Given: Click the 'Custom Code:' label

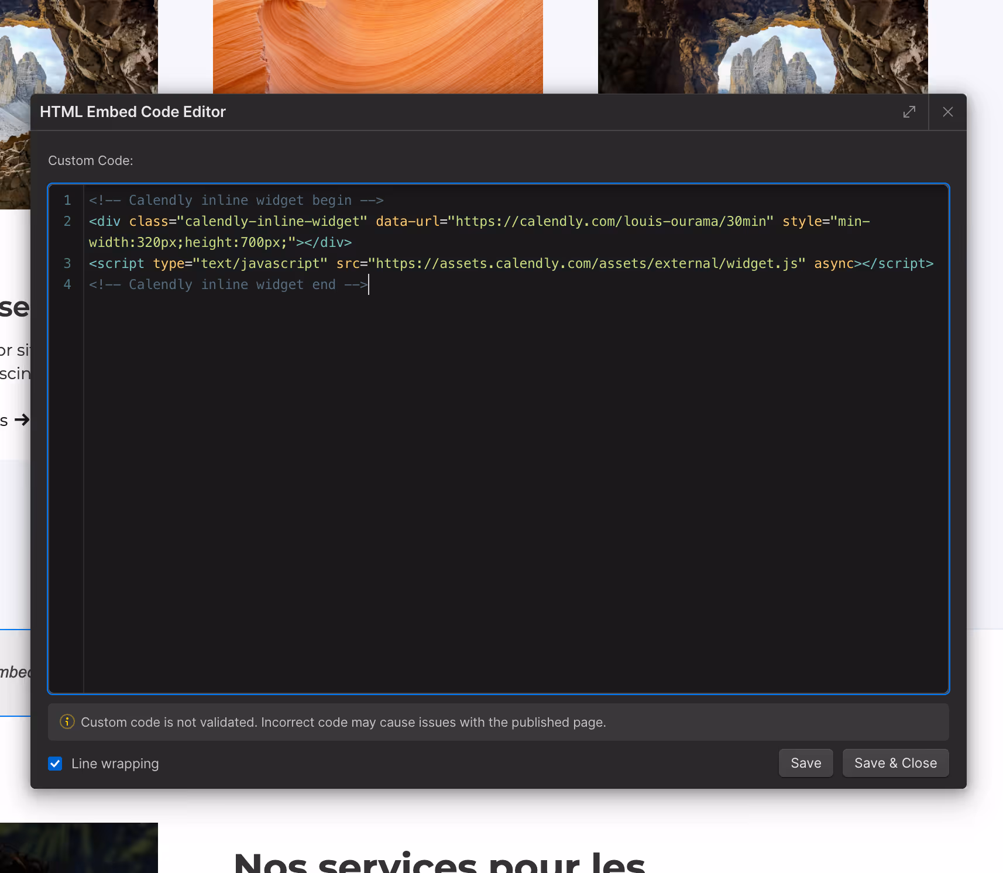Looking at the screenshot, I should click(91, 160).
